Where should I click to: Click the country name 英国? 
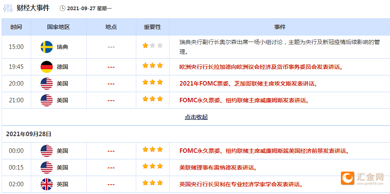click(x=62, y=185)
